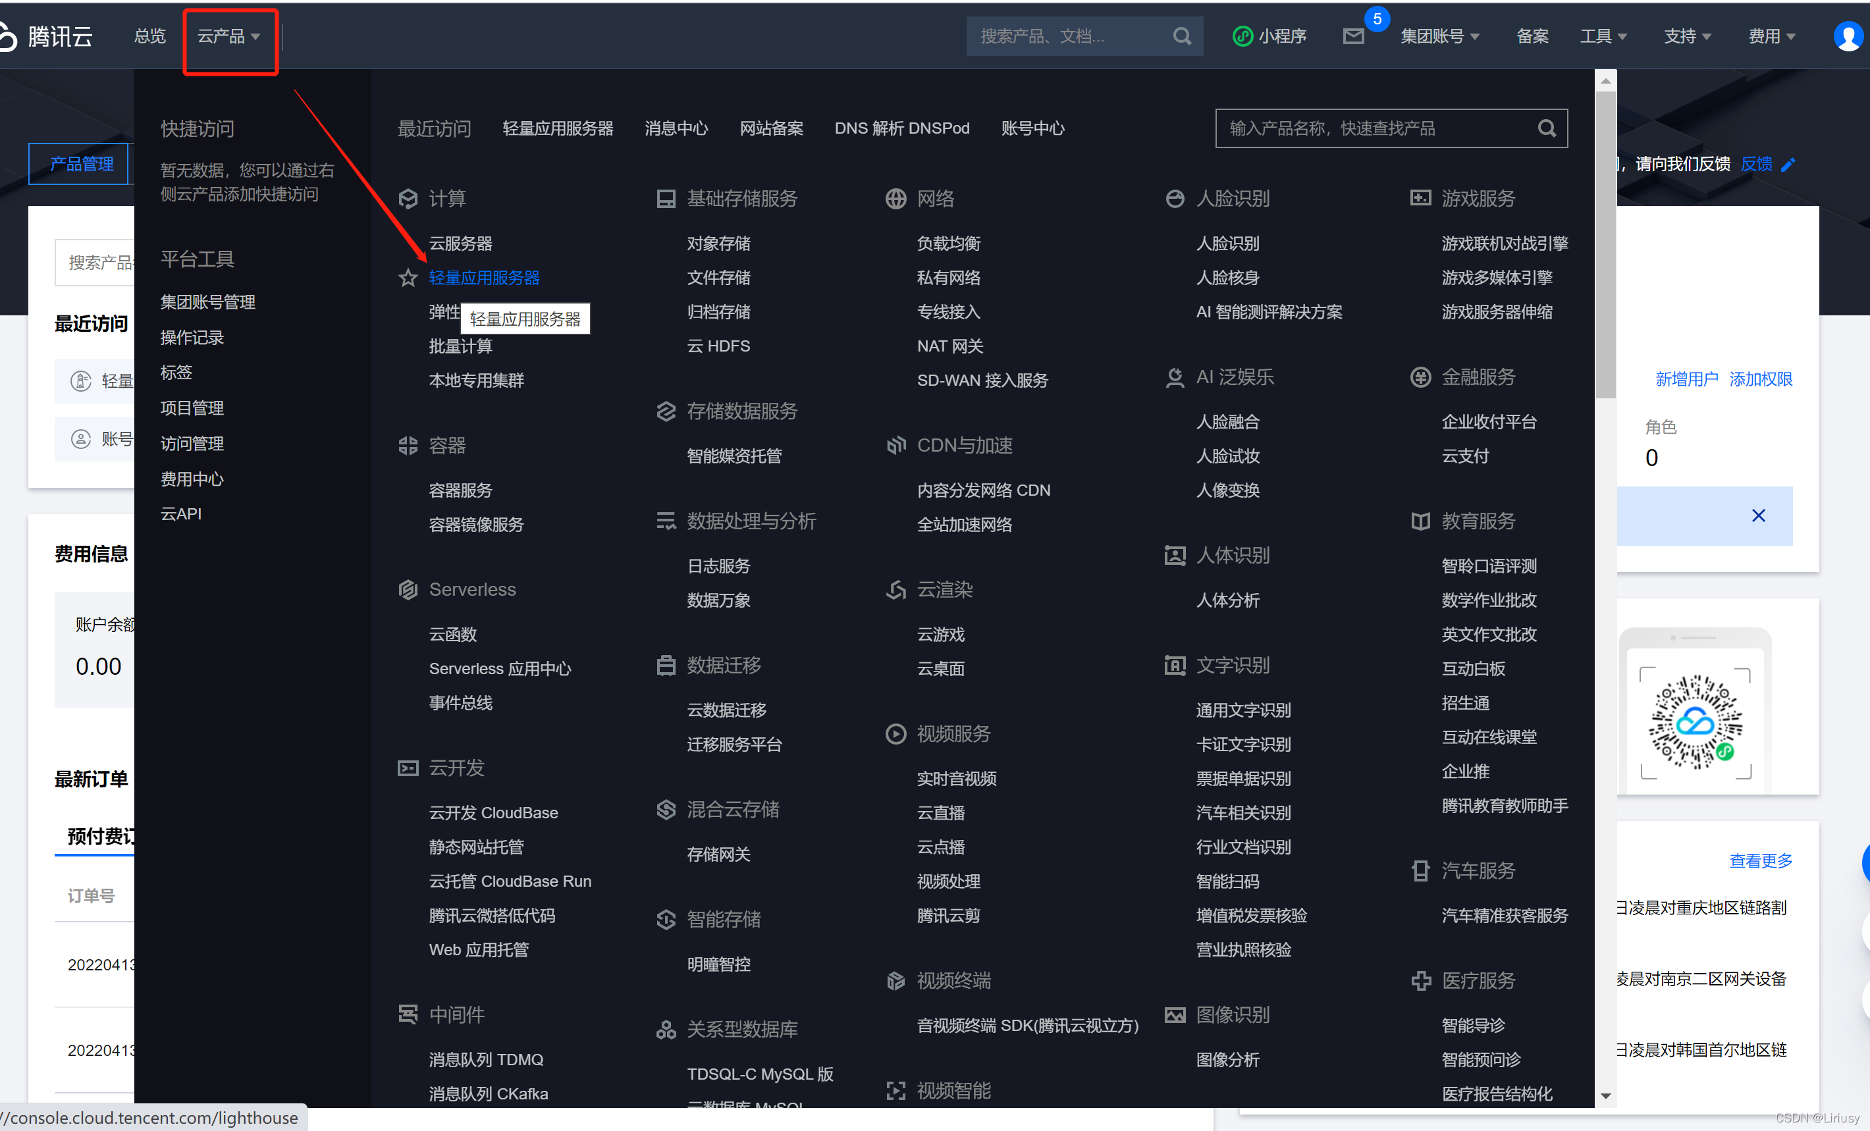
Task: Open 容器服务 product
Action: (460, 490)
